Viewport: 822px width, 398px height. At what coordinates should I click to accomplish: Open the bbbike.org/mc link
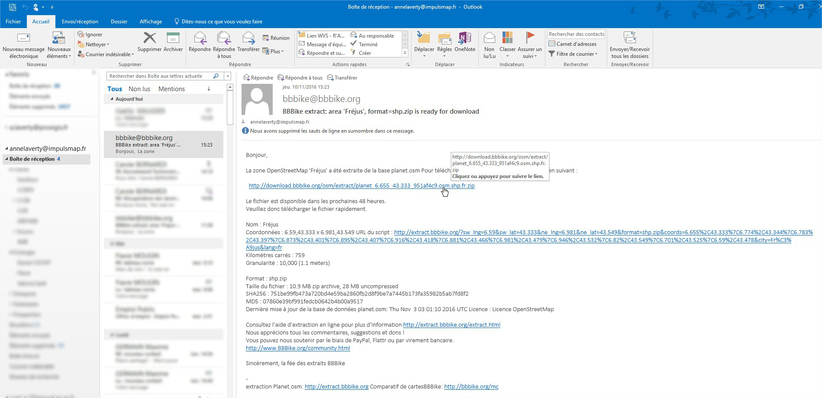[471, 387]
